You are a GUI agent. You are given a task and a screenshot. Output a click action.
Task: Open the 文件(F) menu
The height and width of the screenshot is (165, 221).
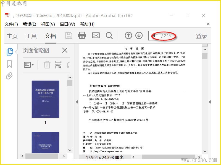[11, 24]
